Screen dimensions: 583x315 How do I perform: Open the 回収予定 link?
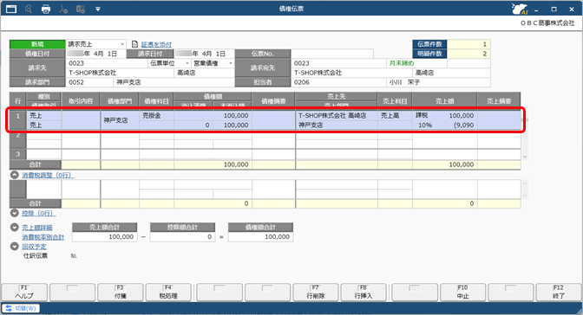pos(34,247)
